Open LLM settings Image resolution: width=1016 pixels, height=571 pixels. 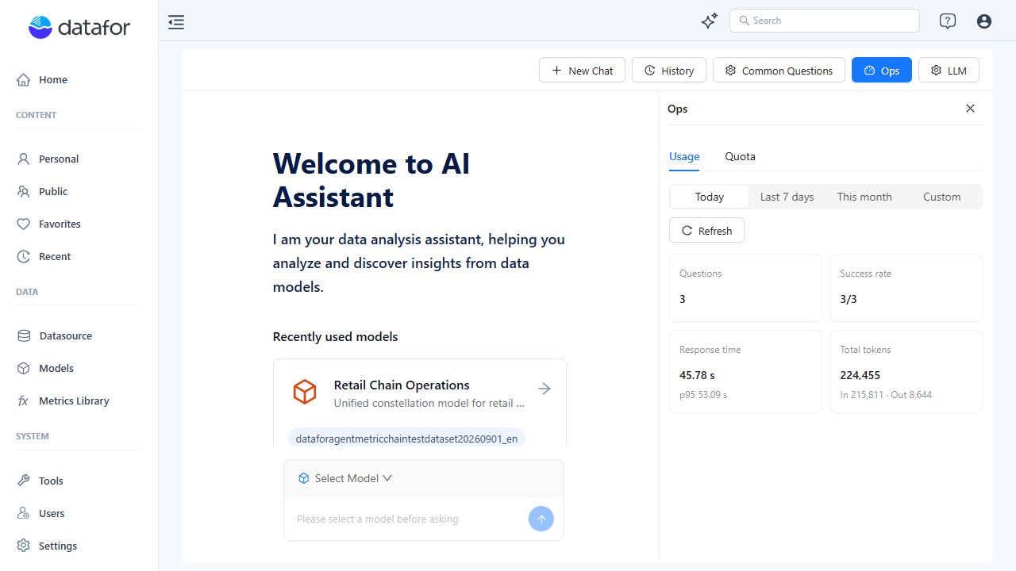[949, 70]
